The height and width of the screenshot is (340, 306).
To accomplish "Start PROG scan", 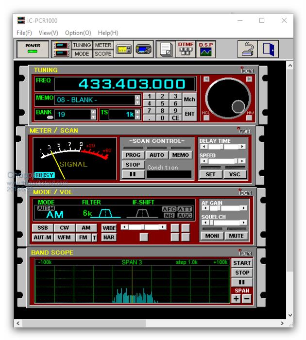I will (x=133, y=155).
